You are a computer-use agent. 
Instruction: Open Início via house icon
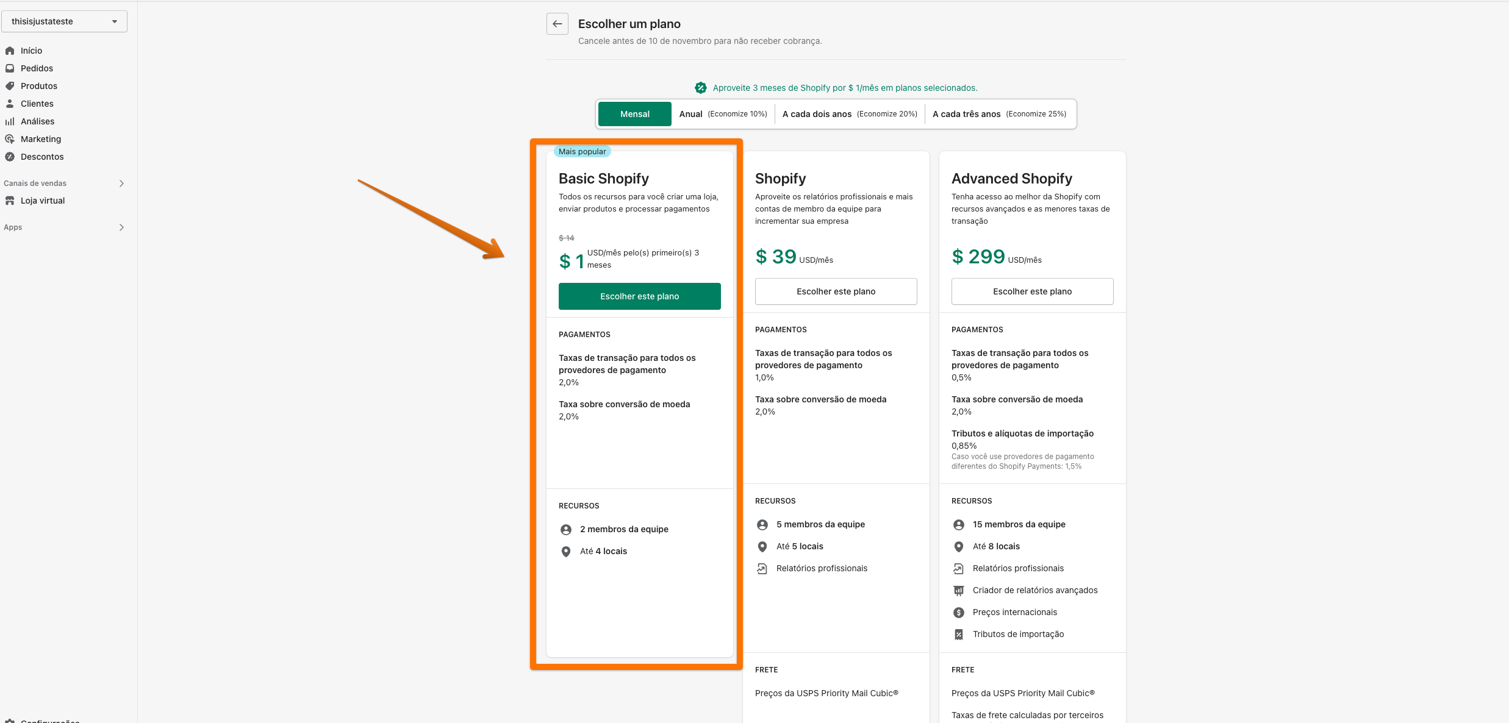[10, 51]
